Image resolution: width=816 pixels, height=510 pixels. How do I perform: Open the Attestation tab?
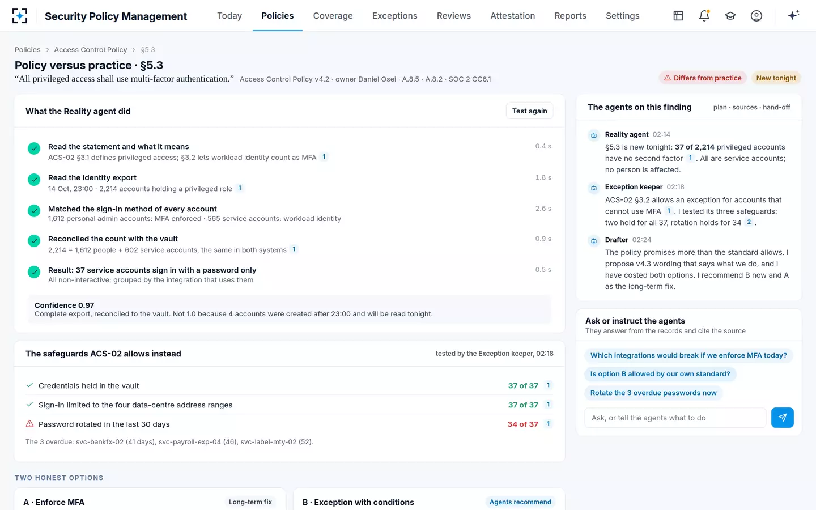click(x=513, y=16)
